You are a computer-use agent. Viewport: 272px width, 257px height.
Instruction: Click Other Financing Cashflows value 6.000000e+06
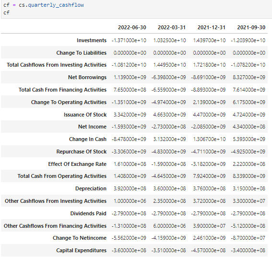click(170, 226)
